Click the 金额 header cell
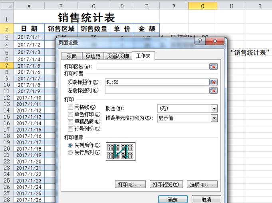This screenshot has width=272, height=203. (147, 28)
